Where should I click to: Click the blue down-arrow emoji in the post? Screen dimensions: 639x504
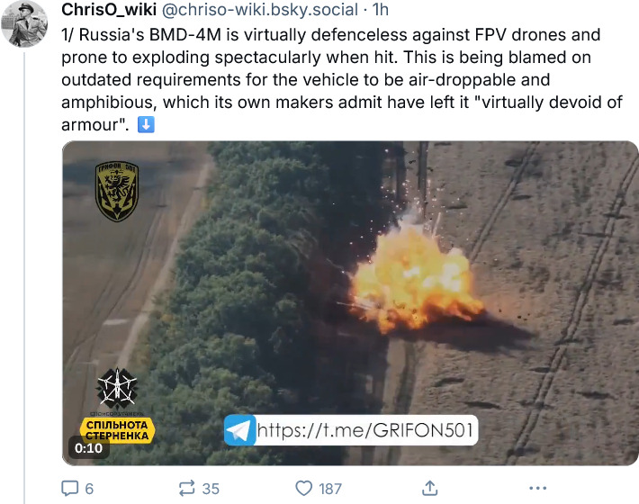click(146, 125)
